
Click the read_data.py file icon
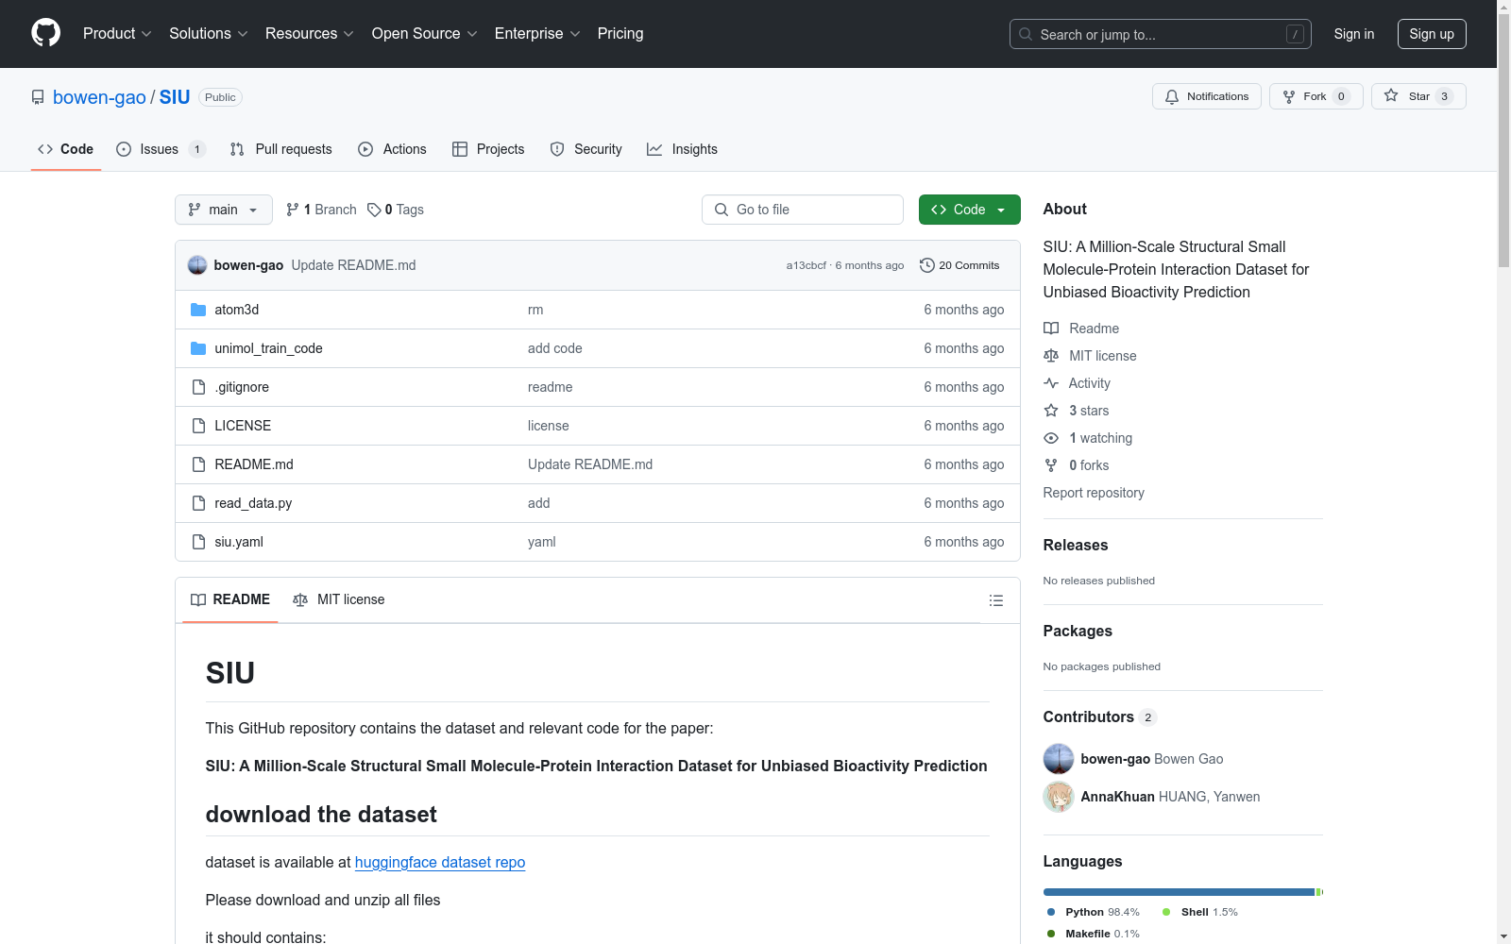198,503
